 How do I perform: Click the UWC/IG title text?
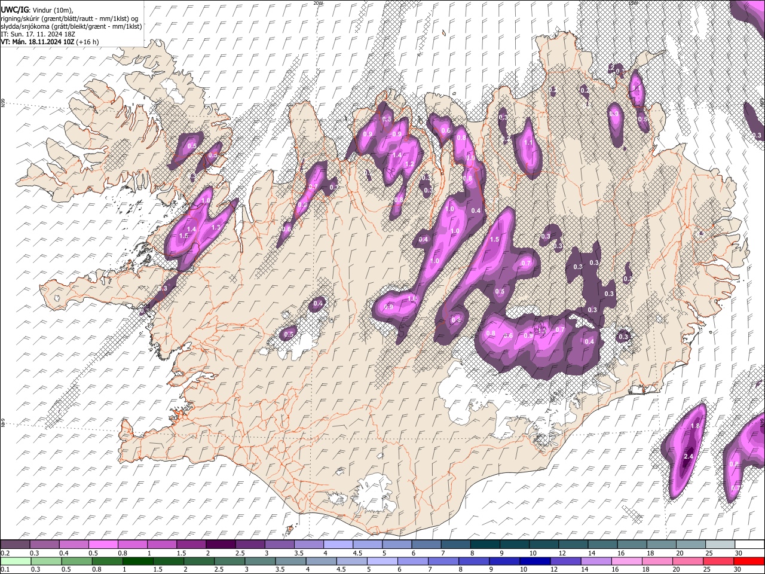[x=14, y=10]
